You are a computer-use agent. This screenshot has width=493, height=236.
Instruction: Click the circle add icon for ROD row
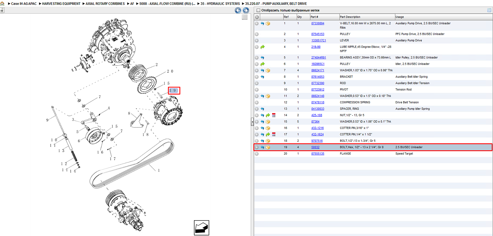(257, 83)
